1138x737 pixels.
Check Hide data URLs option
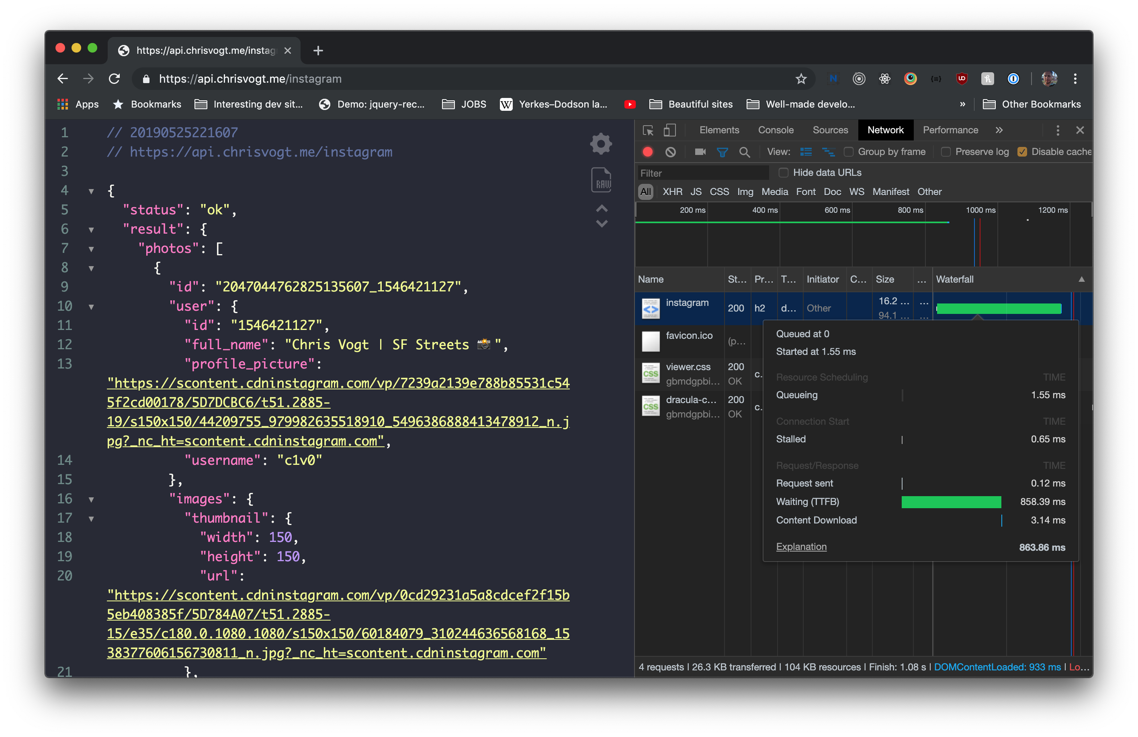tap(783, 173)
